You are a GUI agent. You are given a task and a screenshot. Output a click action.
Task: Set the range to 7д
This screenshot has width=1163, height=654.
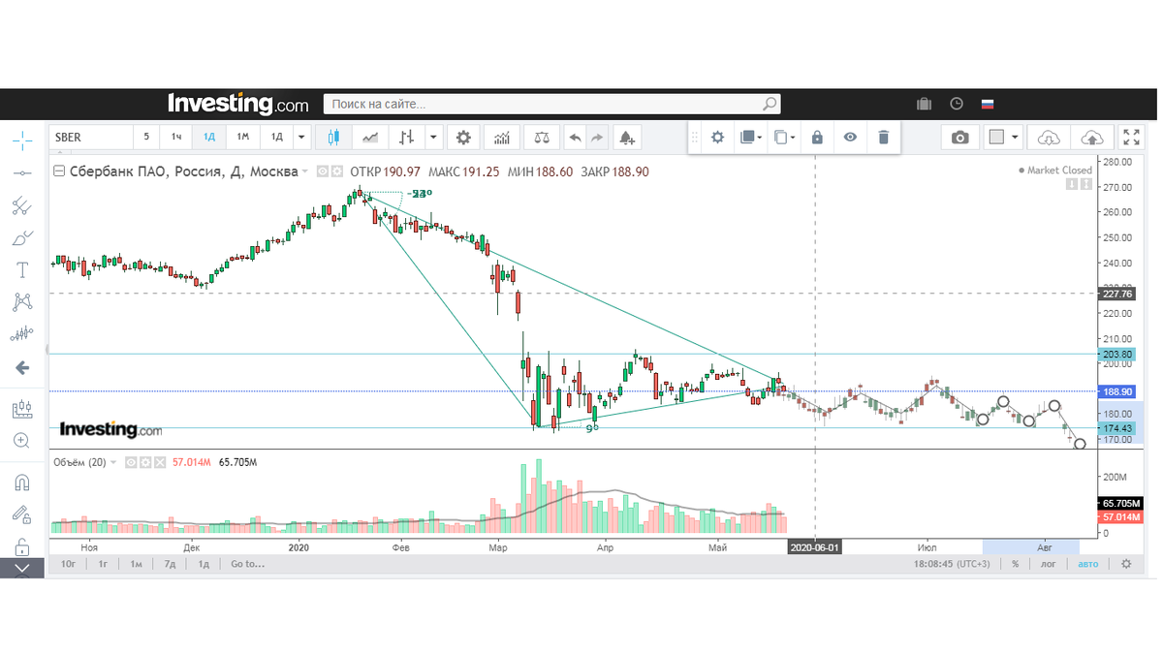(x=170, y=564)
